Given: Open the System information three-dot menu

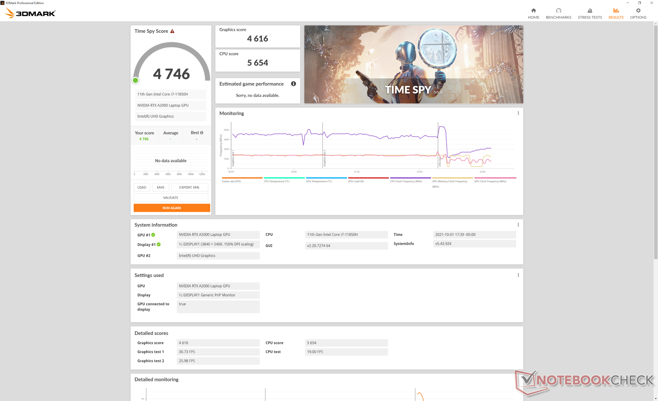Looking at the screenshot, I should tap(518, 225).
